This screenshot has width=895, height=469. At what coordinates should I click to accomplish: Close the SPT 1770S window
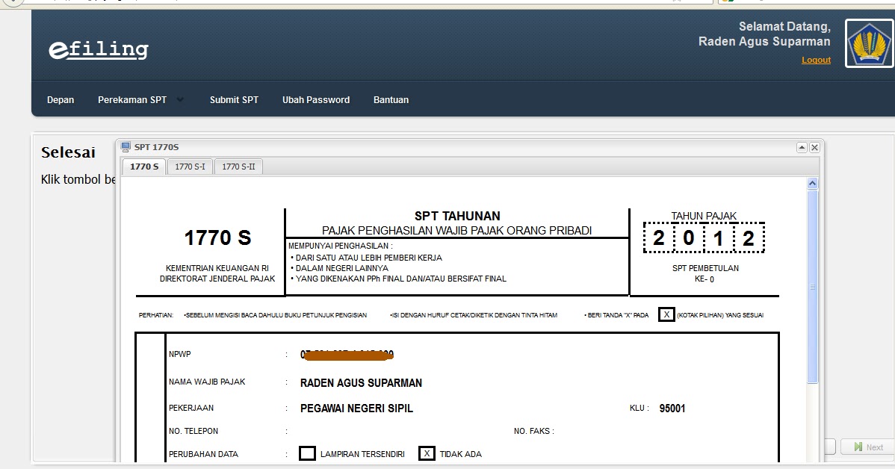pyautogui.click(x=814, y=147)
